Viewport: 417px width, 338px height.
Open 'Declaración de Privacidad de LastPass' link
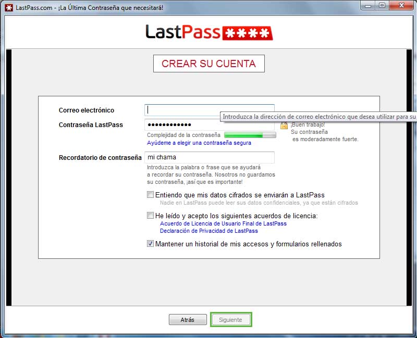[209, 231]
